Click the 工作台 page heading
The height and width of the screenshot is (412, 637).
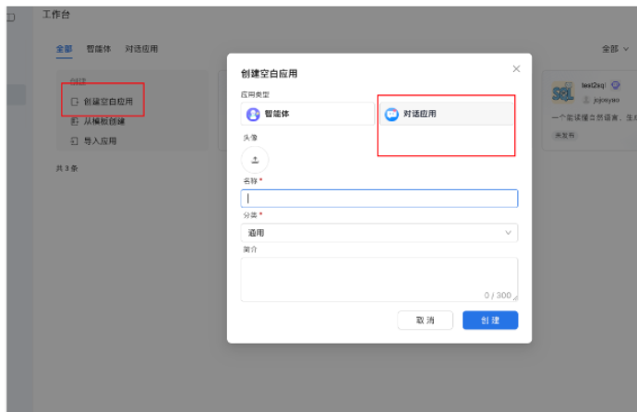tap(56, 15)
